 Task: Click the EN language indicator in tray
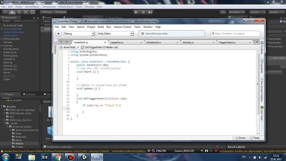(x=244, y=157)
